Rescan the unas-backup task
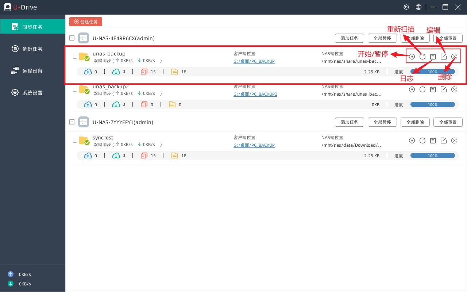467x292 pixels. click(x=422, y=57)
